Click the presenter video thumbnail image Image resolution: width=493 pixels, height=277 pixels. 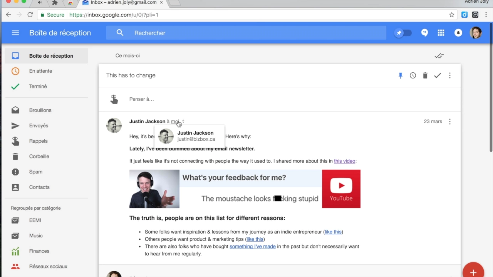[154, 189]
